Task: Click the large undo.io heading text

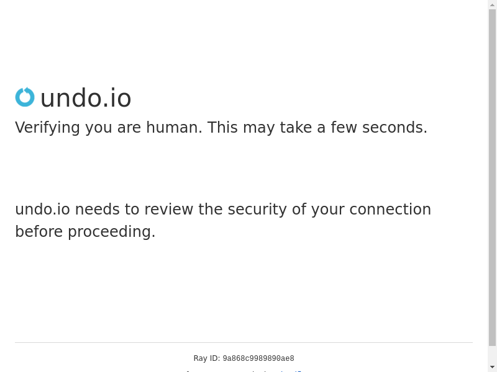Action: [x=86, y=99]
